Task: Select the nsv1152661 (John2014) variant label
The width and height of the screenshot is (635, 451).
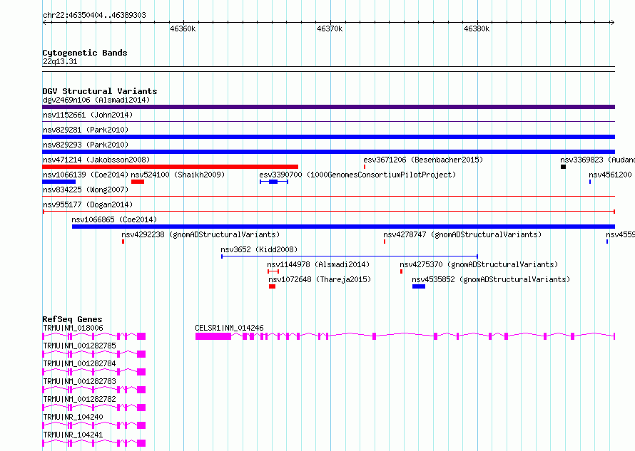Action: click(x=88, y=115)
